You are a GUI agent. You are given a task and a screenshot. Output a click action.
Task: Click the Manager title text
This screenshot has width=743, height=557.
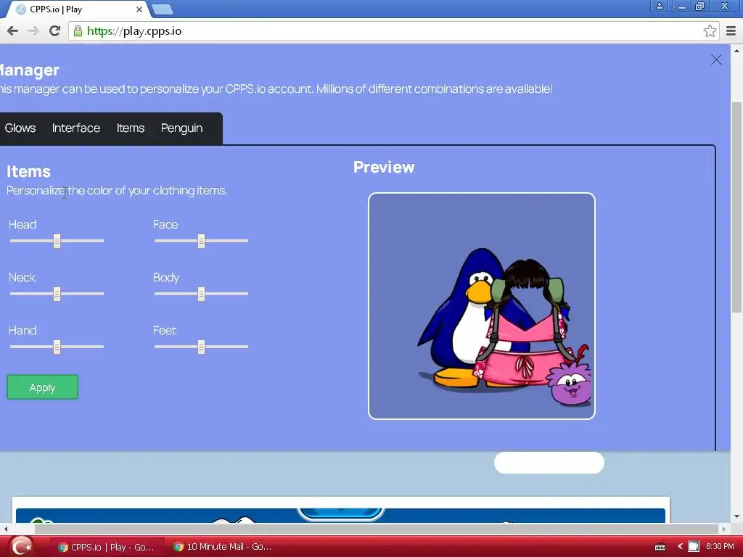point(28,70)
